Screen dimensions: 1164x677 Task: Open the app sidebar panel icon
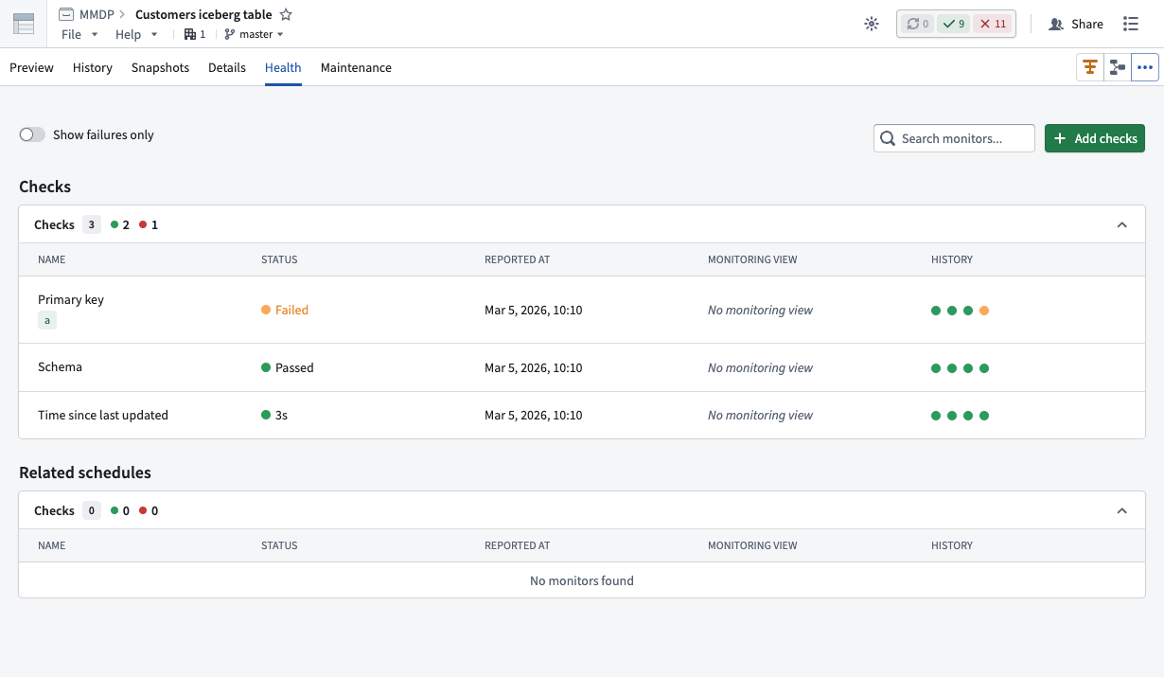pos(23,24)
